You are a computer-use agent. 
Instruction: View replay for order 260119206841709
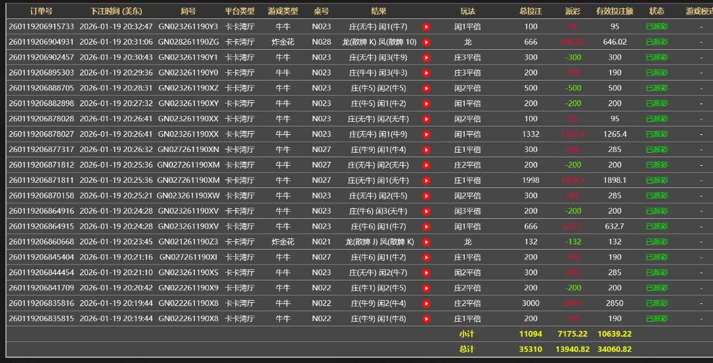tap(426, 288)
